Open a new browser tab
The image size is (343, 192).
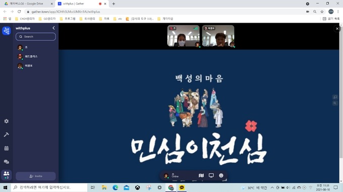pos(113,4)
